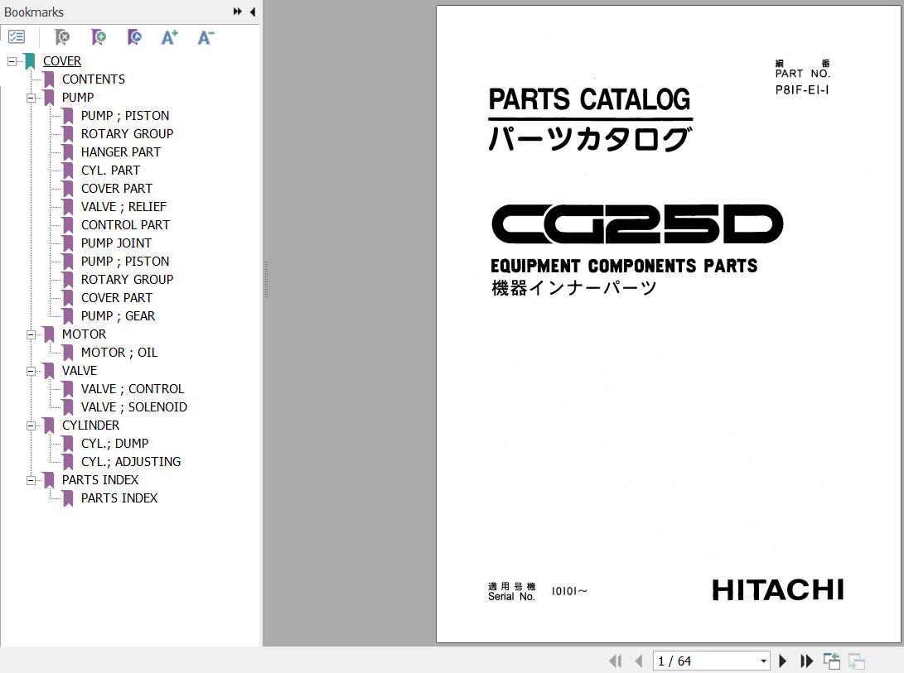
Task: Click the panel splitter grip handle
Action: (x=266, y=279)
